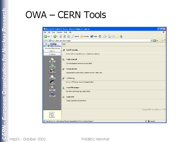Open the Set Backup link
This screenshot has width=190, height=142.
pos(70,78)
